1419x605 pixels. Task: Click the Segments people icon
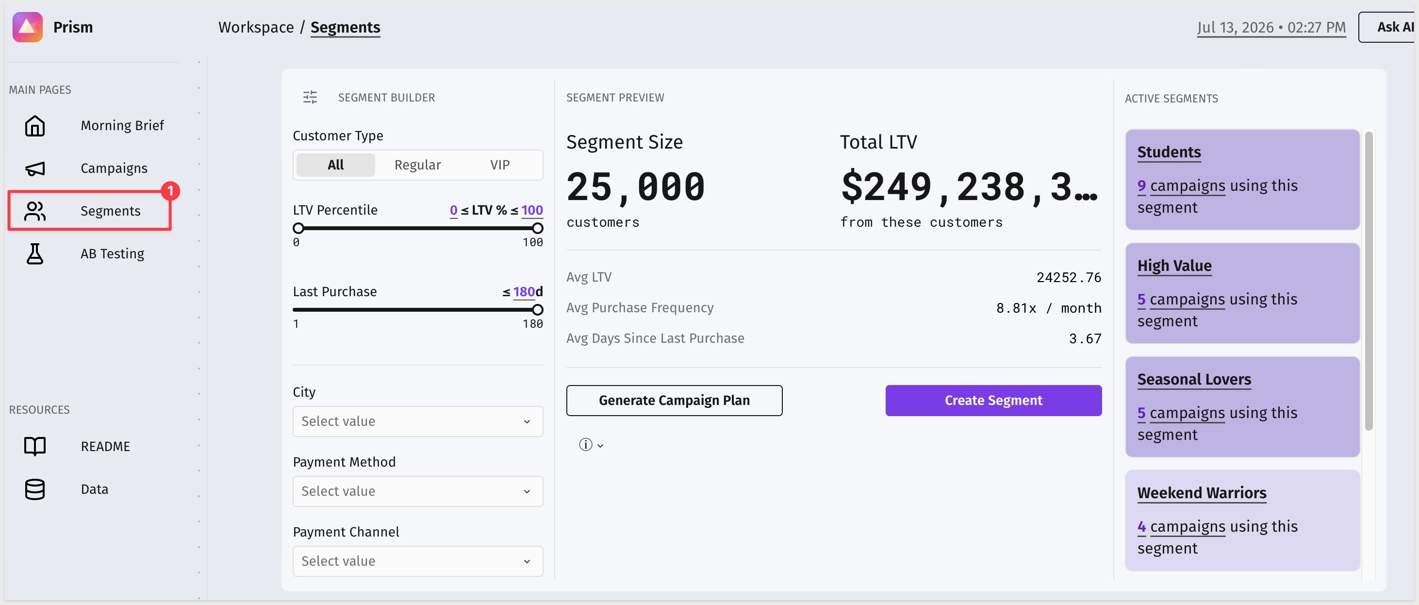tap(35, 211)
